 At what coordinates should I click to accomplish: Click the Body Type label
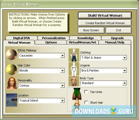tap(87, 78)
